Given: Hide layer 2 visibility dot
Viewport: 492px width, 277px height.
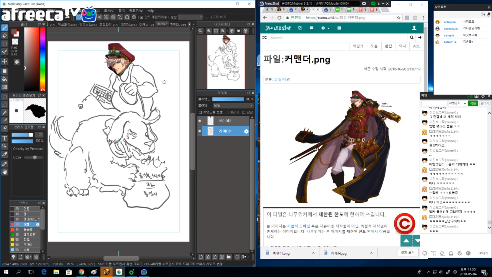Looking at the screenshot, I should pos(200,121).
